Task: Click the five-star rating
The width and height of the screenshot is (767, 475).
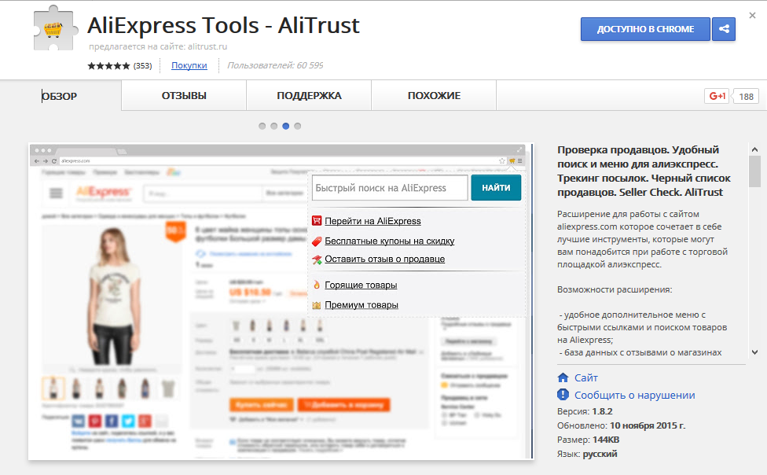Action: [x=108, y=65]
